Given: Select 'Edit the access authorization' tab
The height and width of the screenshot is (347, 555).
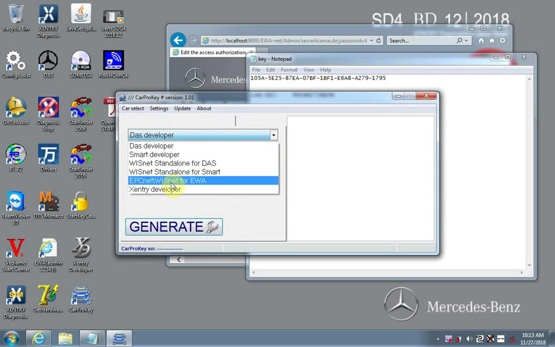Looking at the screenshot, I should click(212, 52).
